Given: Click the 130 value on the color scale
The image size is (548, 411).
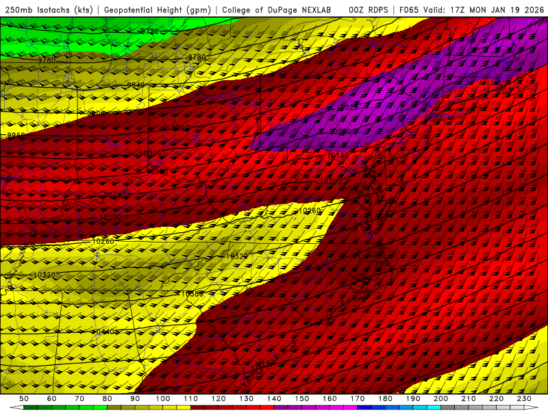Looking at the screenshot, I should (246, 399).
